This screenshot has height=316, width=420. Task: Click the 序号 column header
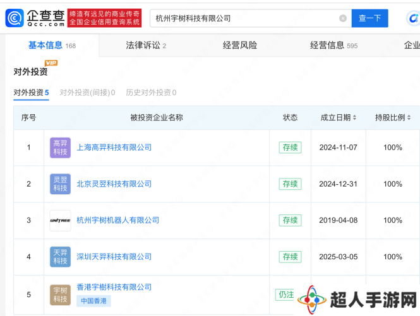pyautogui.click(x=28, y=117)
